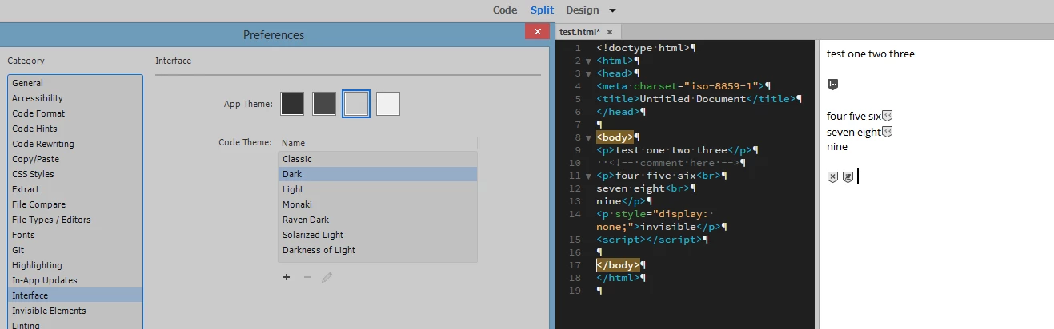Open the Invisible Elements category
The width and height of the screenshot is (1054, 329).
click(x=75, y=311)
